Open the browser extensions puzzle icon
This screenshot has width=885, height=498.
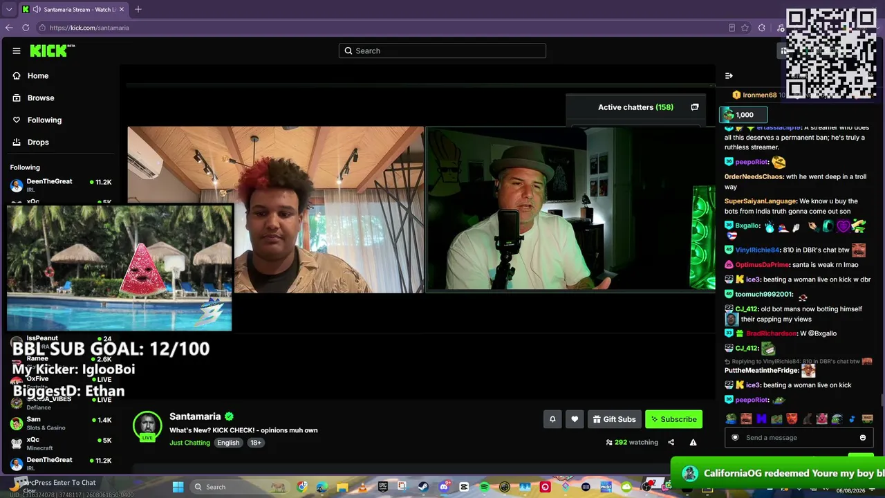(x=762, y=28)
